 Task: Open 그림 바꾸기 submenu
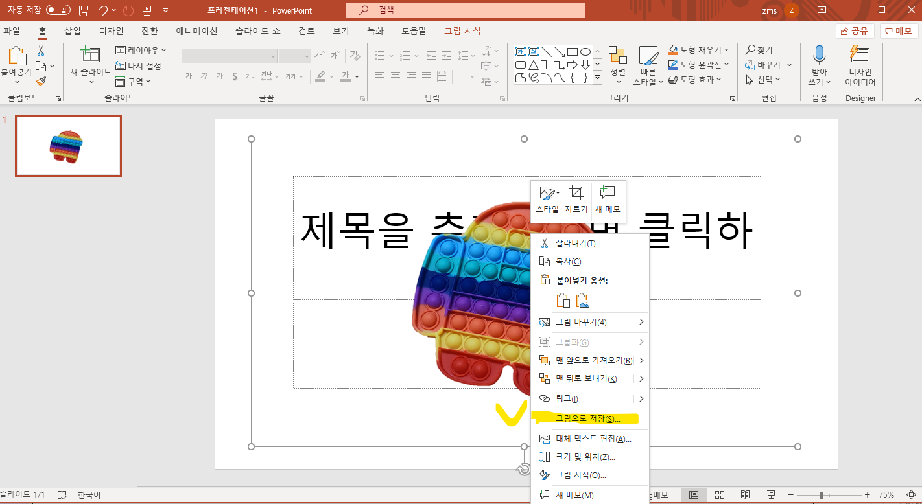pyautogui.click(x=590, y=322)
